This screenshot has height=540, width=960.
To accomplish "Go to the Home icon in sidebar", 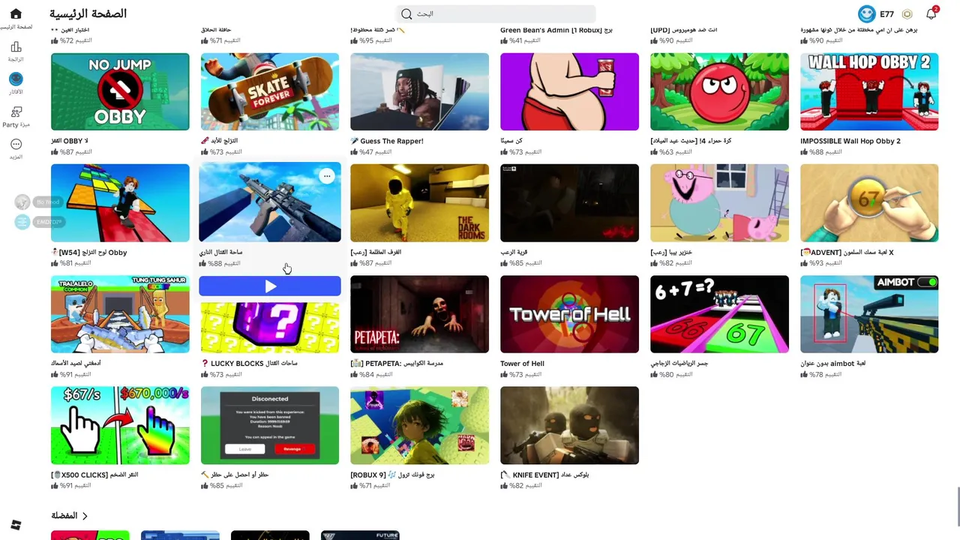I will coord(16,13).
